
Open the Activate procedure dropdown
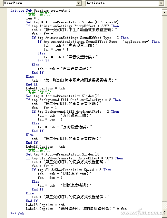pyautogui.click(x=161, y=3)
